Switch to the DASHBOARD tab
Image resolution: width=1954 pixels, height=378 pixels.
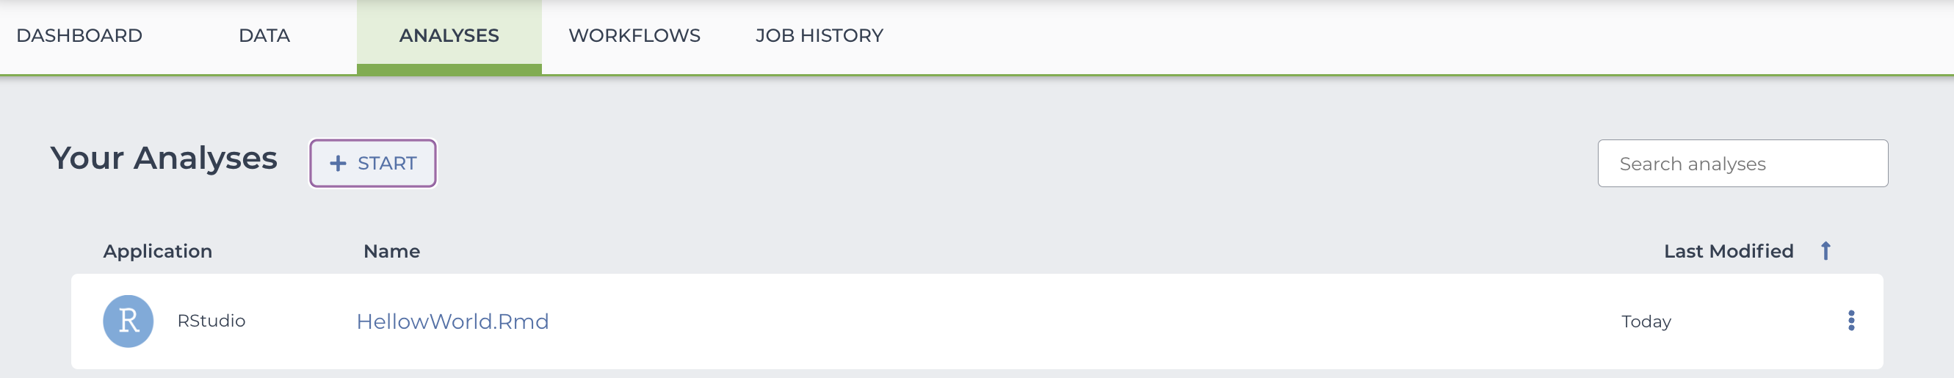coord(79,36)
